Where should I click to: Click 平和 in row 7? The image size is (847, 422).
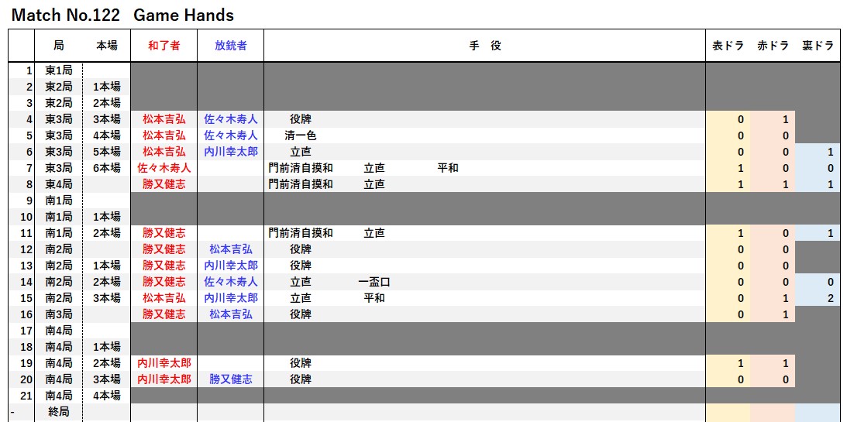coord(448,168)
